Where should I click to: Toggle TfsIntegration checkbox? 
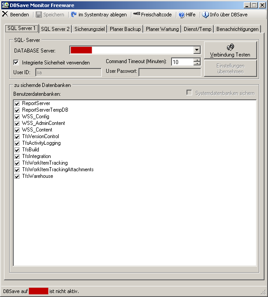[x=17, y=157]
